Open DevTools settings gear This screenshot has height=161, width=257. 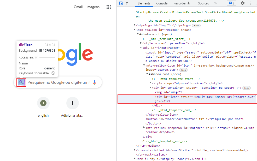click(x=243, y=3)
